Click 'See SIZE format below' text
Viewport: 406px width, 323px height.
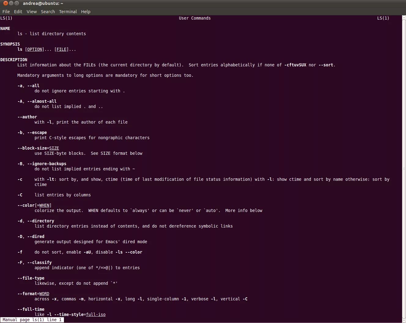pos(117,153)
